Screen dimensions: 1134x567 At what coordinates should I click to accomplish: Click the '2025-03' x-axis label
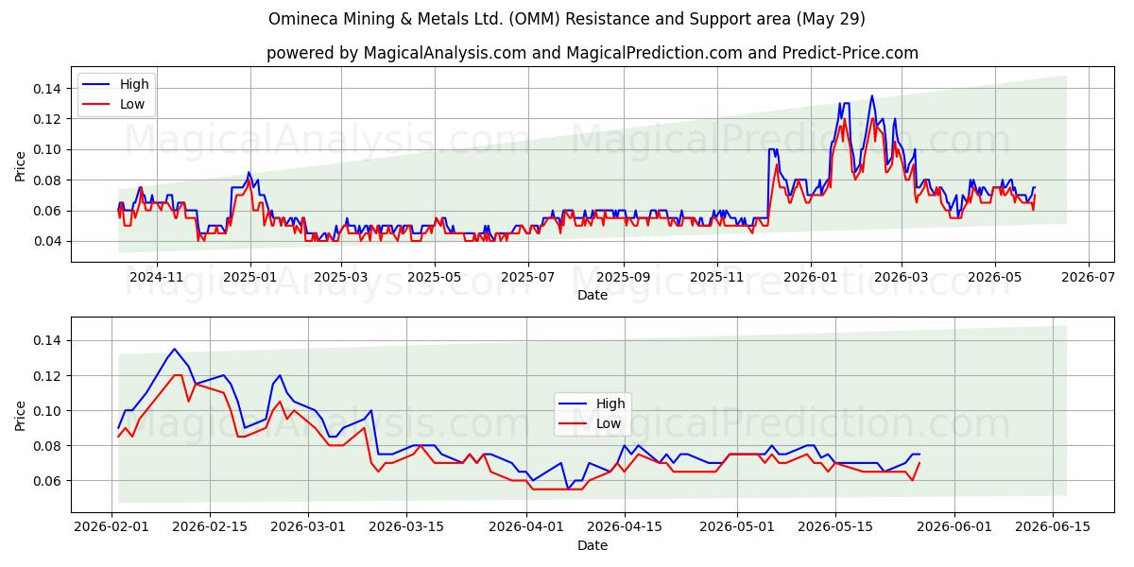tap(342, 277)
